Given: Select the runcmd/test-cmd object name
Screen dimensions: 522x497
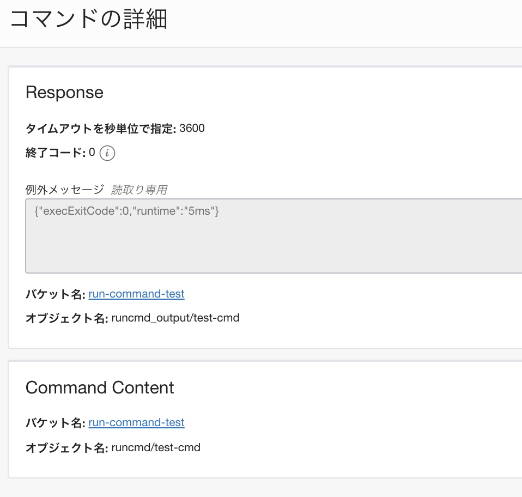Looking at the screenshot, I should coord(156,447).
